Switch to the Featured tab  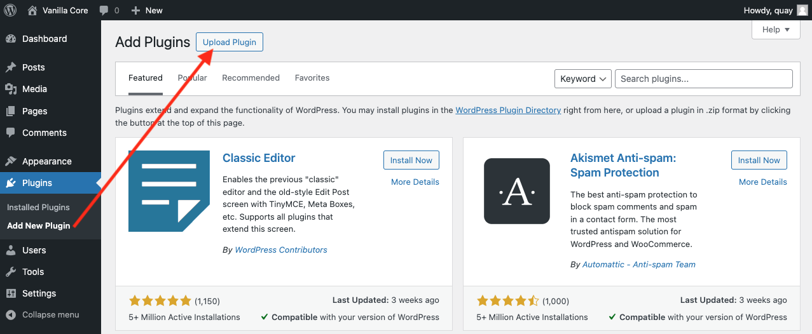[x=146, y=77]
